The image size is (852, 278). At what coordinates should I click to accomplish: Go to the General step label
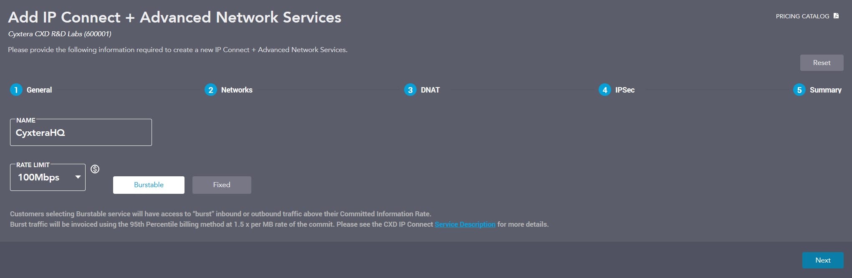click(x=39, y=90)
